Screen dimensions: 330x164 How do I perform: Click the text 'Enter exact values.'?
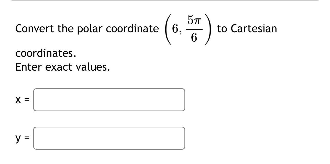point(62,67)
